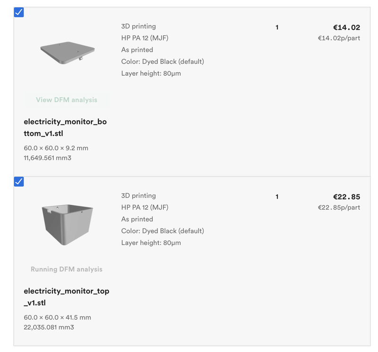Image resolution: width=378 pixels, height=352 pixels.
Task: Click the quantity 1 of the €22.85 part
Action: point(277,197)
